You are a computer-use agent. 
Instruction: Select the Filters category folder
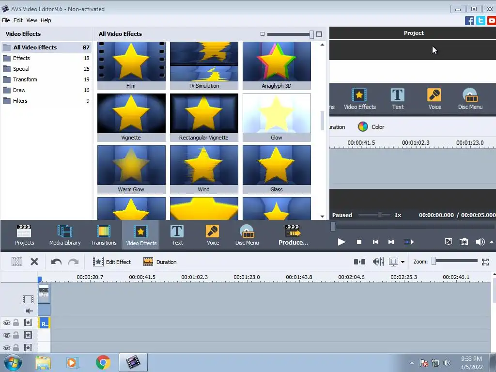click(x=46, y=101)
